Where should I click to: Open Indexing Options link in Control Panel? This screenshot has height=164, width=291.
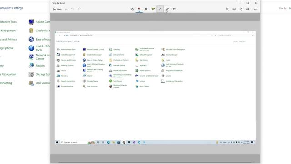point(6,48)
